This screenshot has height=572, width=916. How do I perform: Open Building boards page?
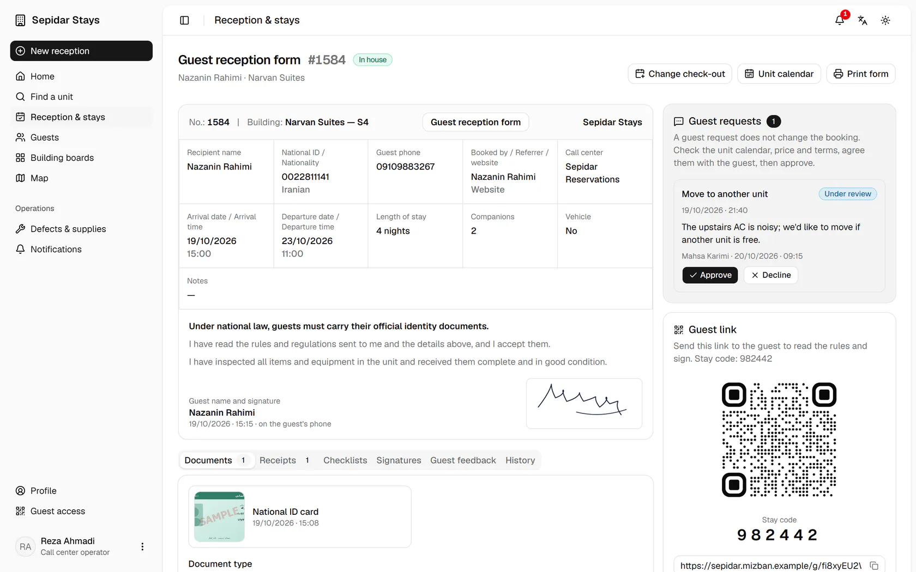tap(81, 157)
